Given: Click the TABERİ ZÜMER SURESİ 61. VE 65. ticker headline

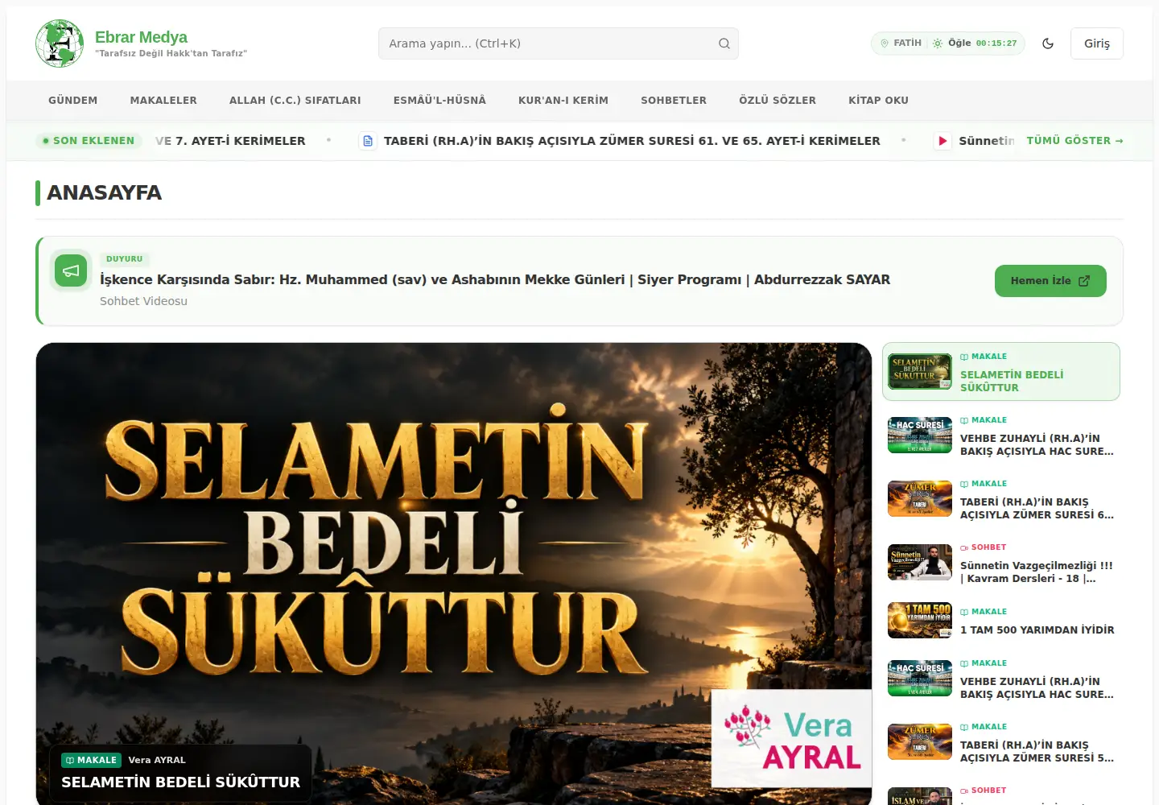Looking at the screenshot, I should (632, 141).
